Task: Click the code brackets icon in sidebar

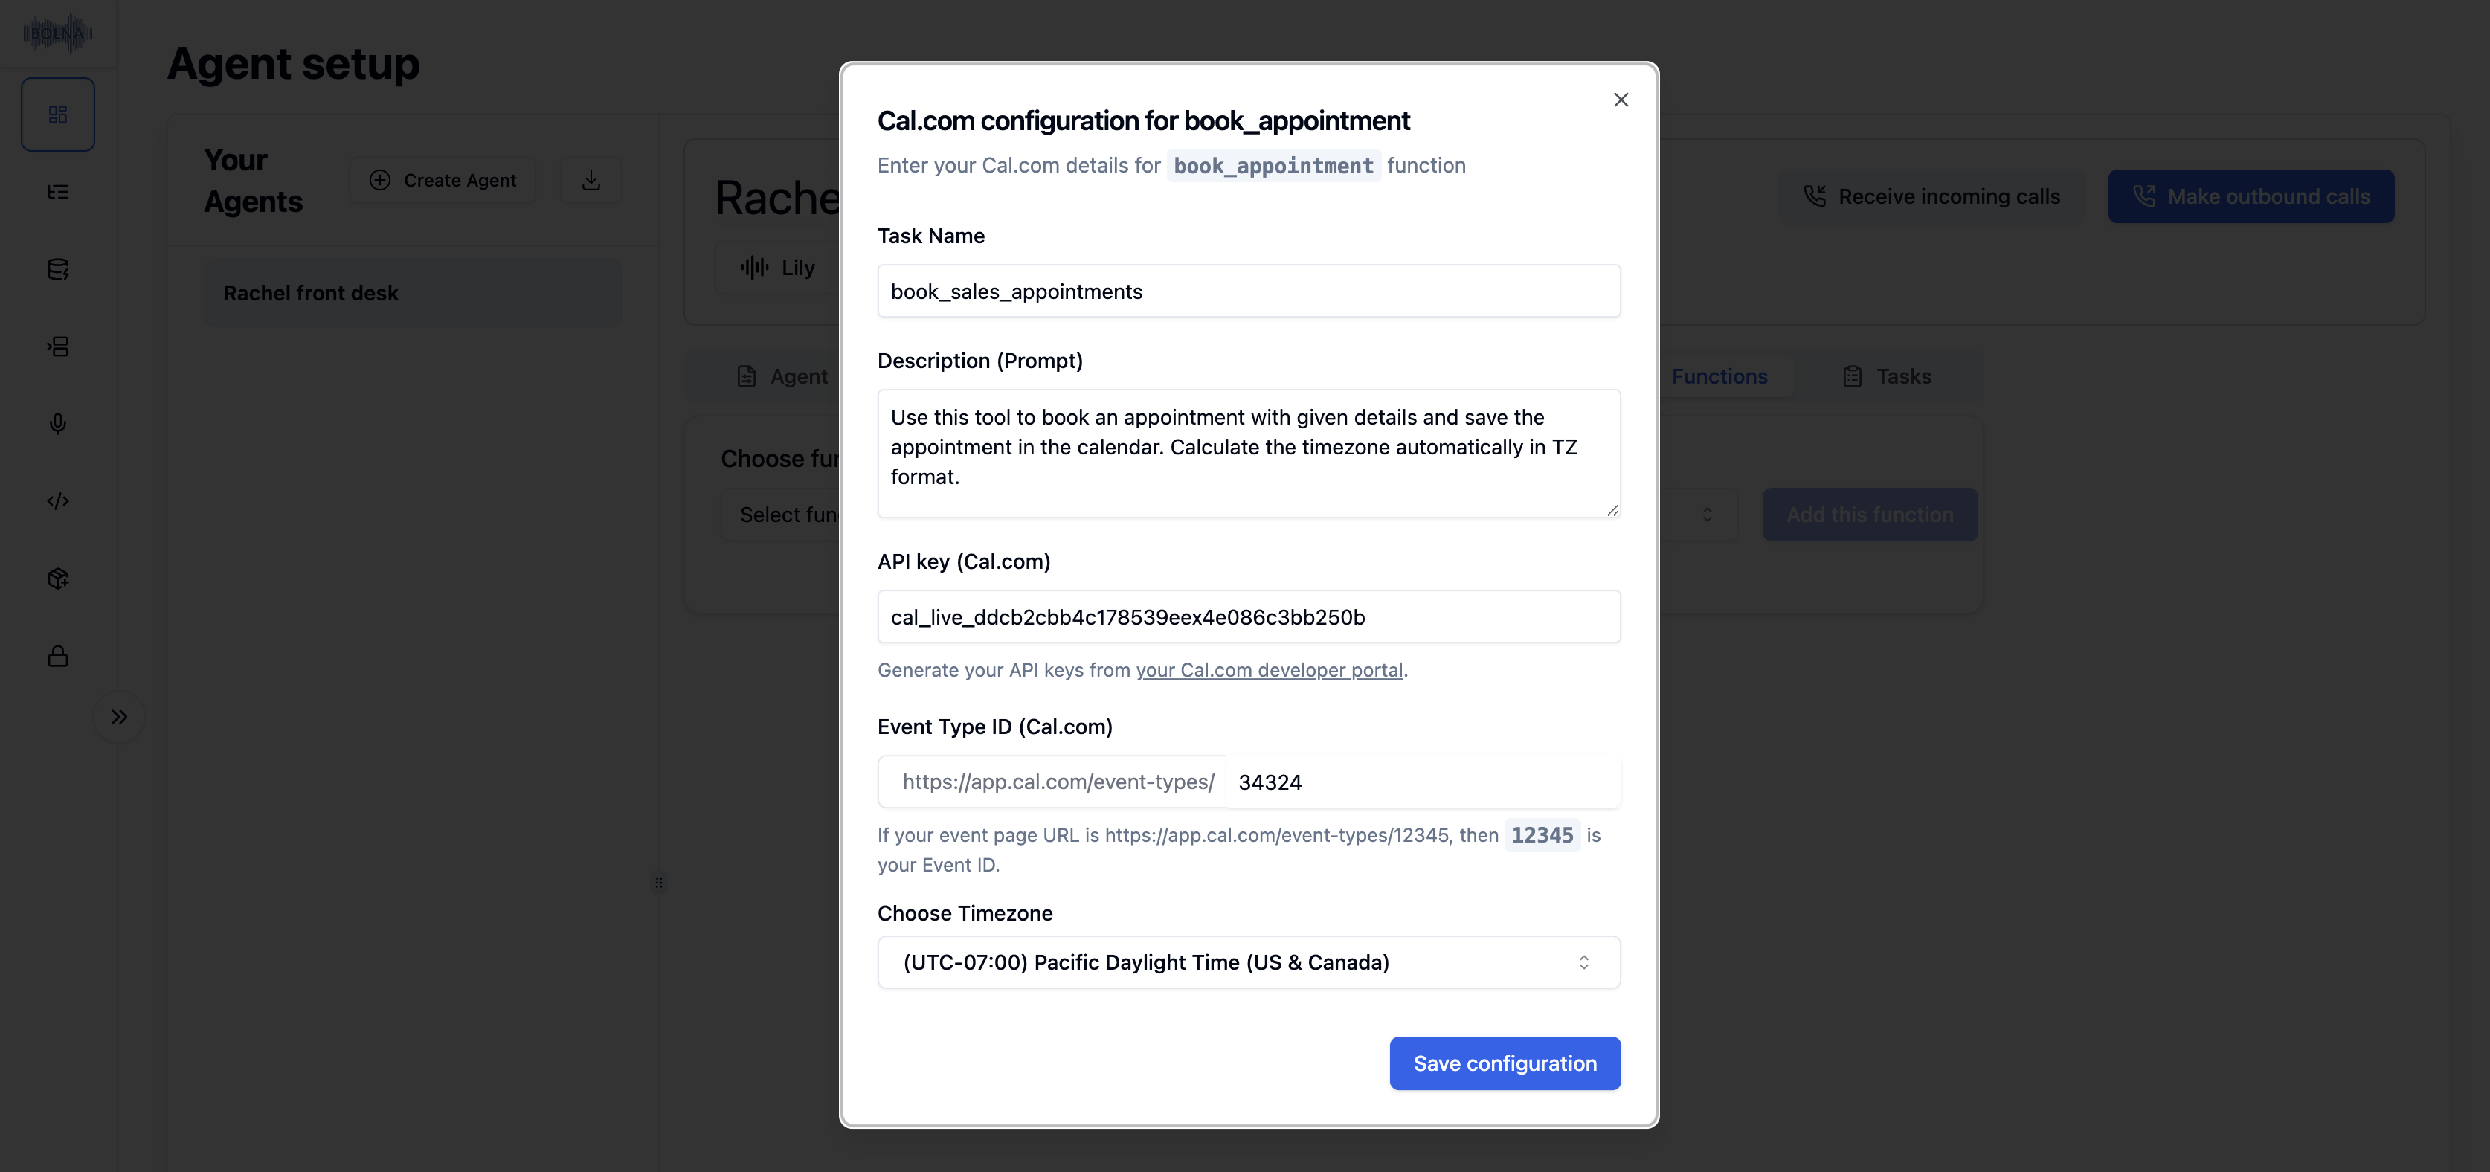Action: pyautogui.click(x=58, y=501)
